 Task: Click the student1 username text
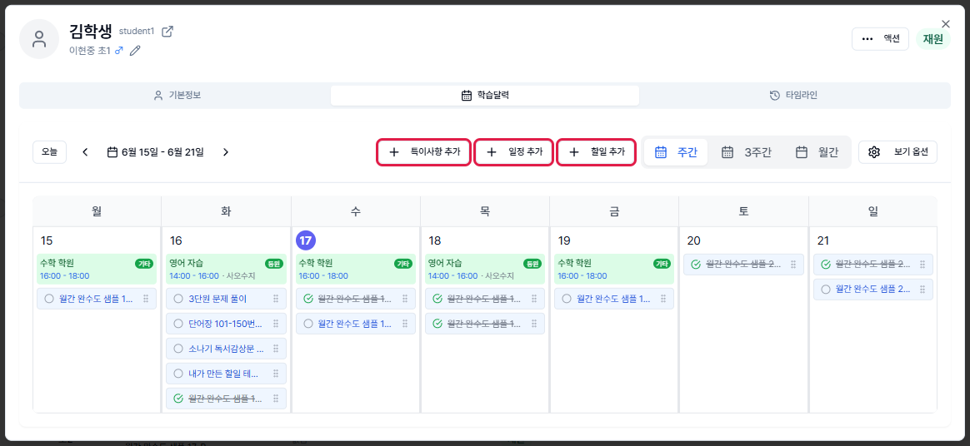coord(137,32)
